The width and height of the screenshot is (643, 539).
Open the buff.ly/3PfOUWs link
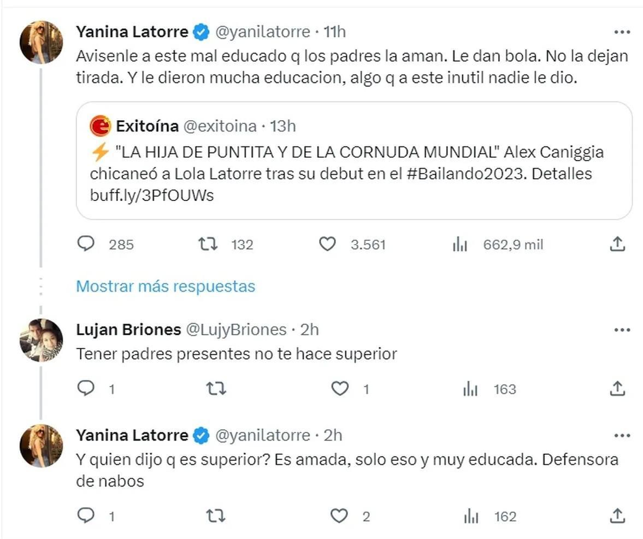[x=152, y=196]
